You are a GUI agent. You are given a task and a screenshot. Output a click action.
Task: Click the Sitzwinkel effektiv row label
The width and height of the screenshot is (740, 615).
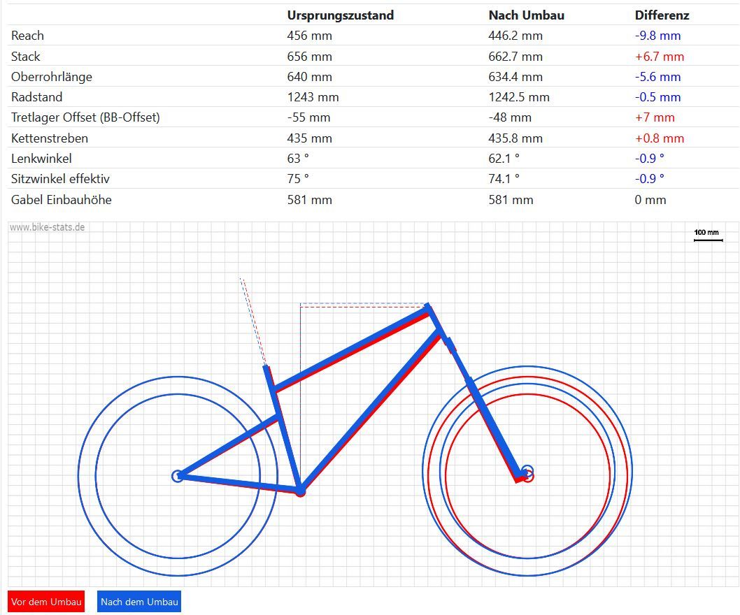click(60, 179)
